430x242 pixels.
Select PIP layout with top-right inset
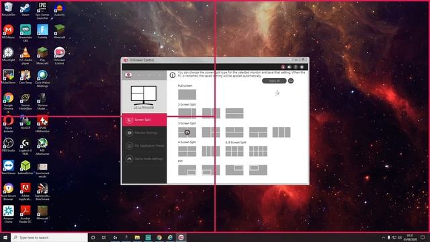point(234,170)
